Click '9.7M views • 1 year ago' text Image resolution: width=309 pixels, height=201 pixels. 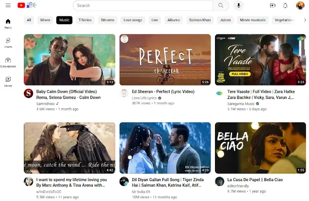[x=246, y=191]
